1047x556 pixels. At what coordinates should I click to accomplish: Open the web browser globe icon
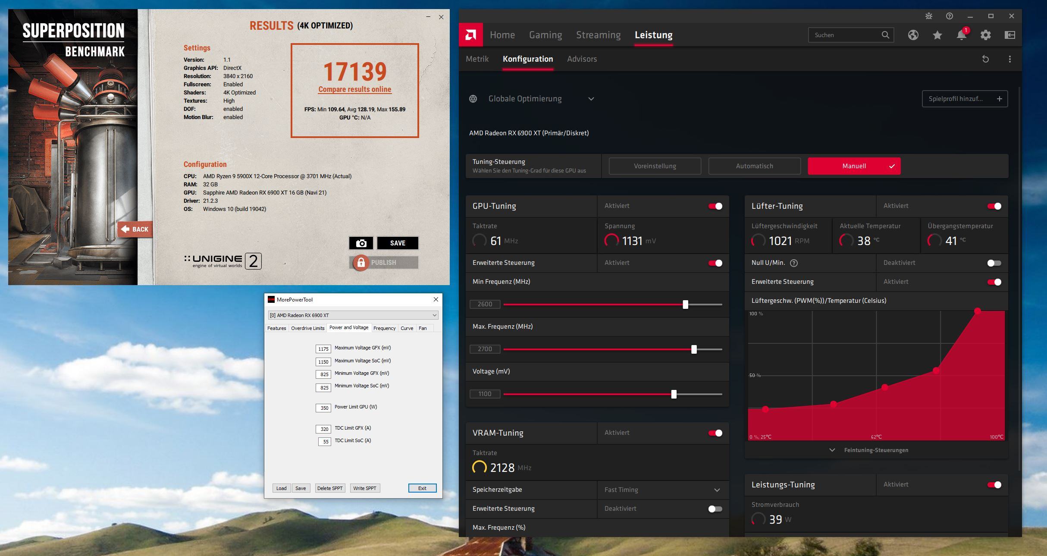pos(913,35)
